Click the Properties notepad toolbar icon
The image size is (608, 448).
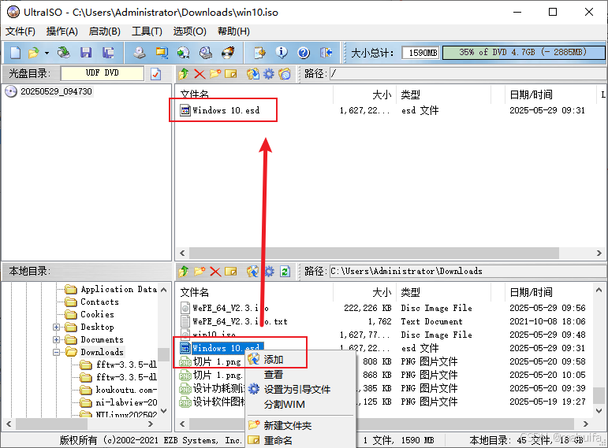tap(259, 52)
